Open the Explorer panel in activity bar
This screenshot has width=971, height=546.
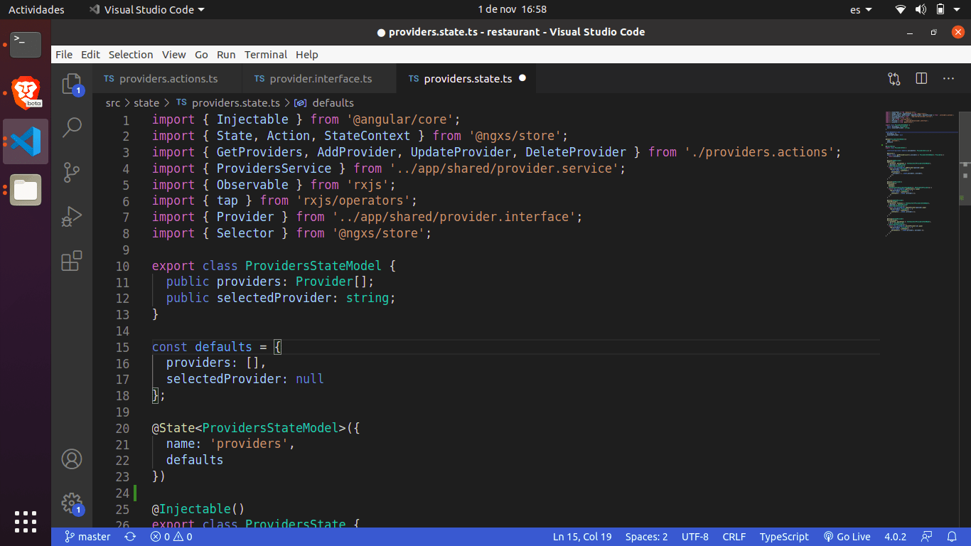coord(71,85)
